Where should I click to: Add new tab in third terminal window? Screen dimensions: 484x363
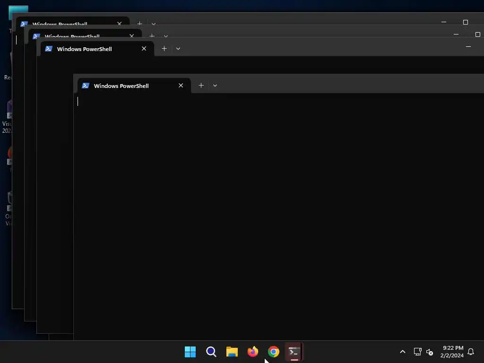click(152, 36)
